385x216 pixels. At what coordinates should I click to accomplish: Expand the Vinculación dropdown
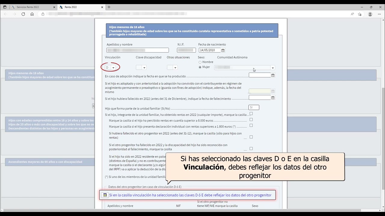click(x=113, y=68)
